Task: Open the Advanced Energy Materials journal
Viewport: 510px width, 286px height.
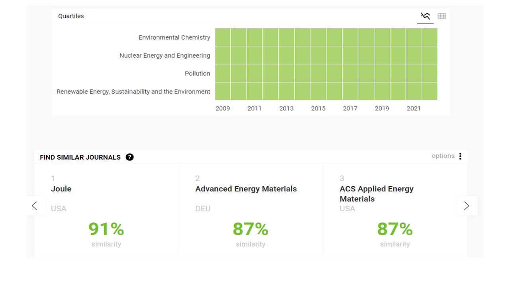Action: [246, 189]
